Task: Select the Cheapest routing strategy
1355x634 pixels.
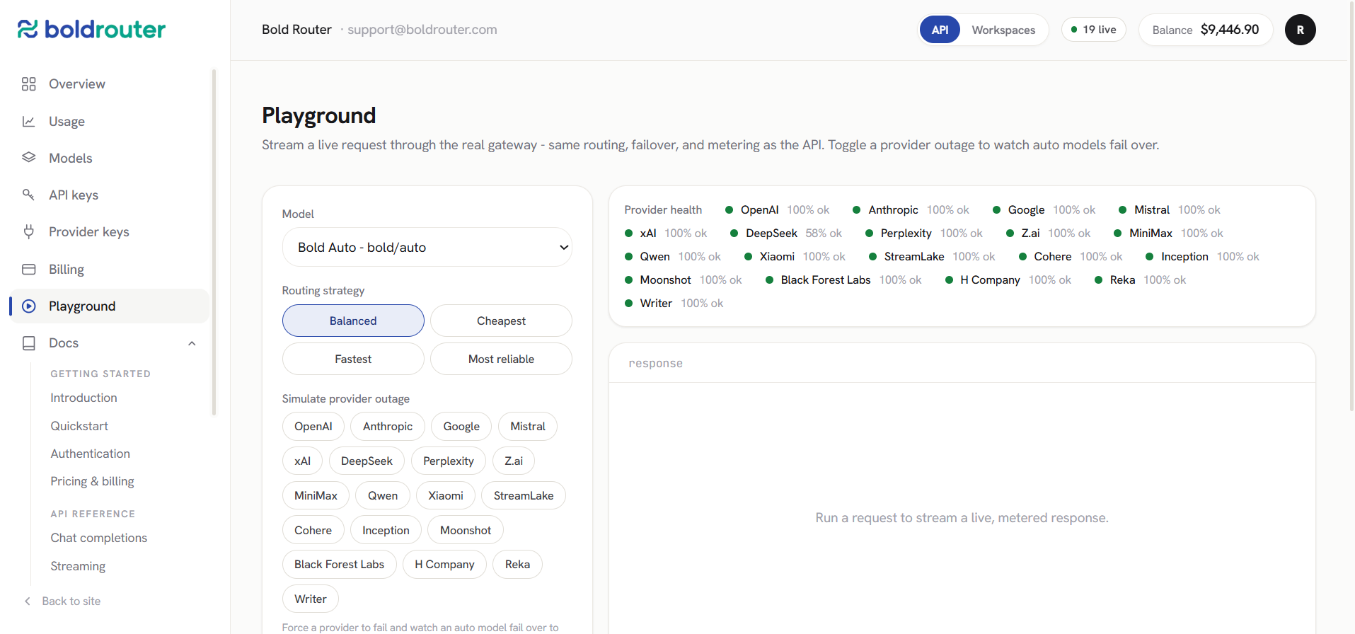Action: pyautogui.click(x=501, y=321)
